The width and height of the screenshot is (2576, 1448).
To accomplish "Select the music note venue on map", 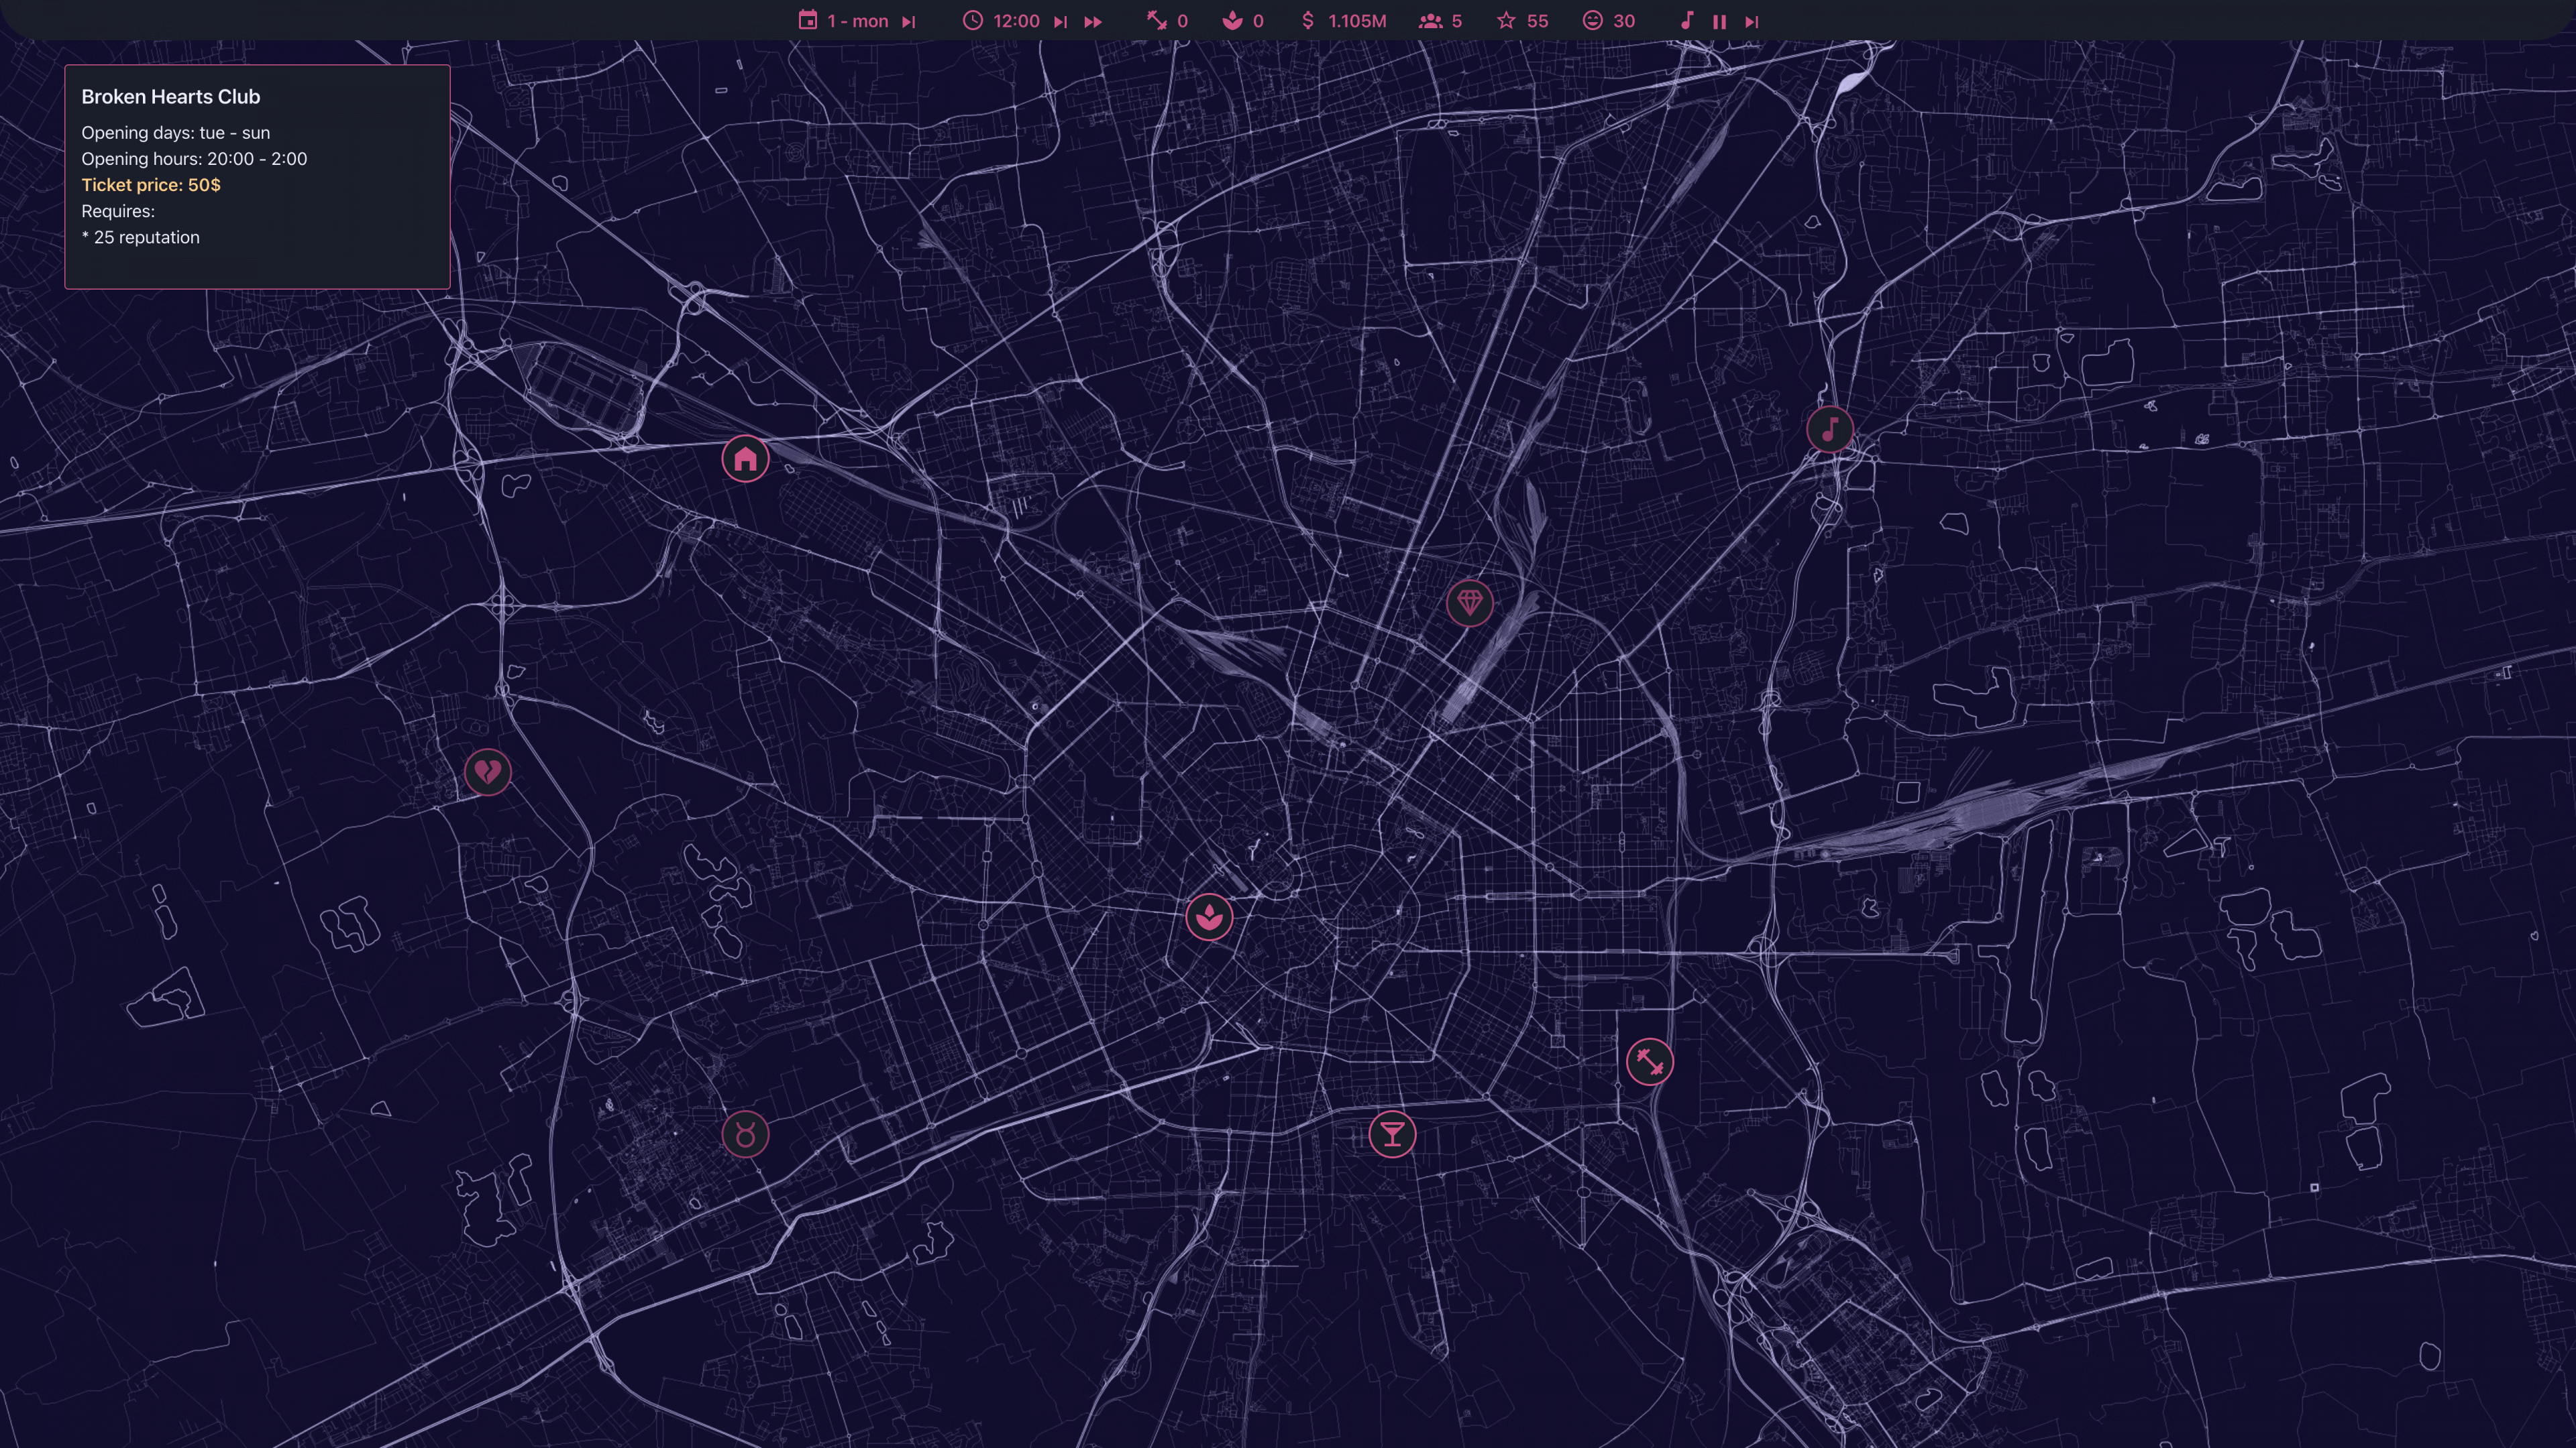I will [1830, 430].
